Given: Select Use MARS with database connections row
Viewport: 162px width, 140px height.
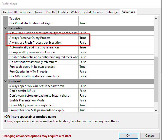Looking at the screenshot, I should click(40, 76).
